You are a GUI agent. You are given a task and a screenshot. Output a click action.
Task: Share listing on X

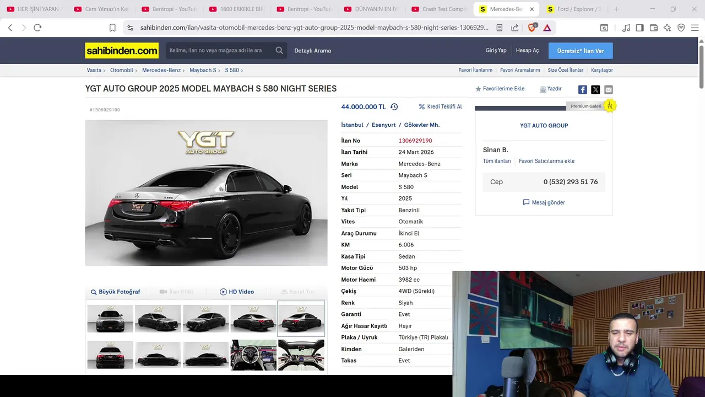[595, 89]
